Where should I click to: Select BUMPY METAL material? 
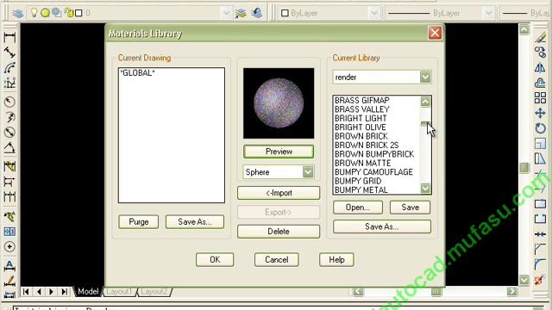pyautogui.click(x=361, y=189)
